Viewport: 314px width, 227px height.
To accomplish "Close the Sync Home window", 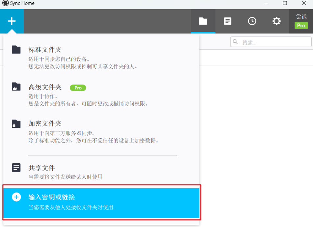I will coord(304,3).
